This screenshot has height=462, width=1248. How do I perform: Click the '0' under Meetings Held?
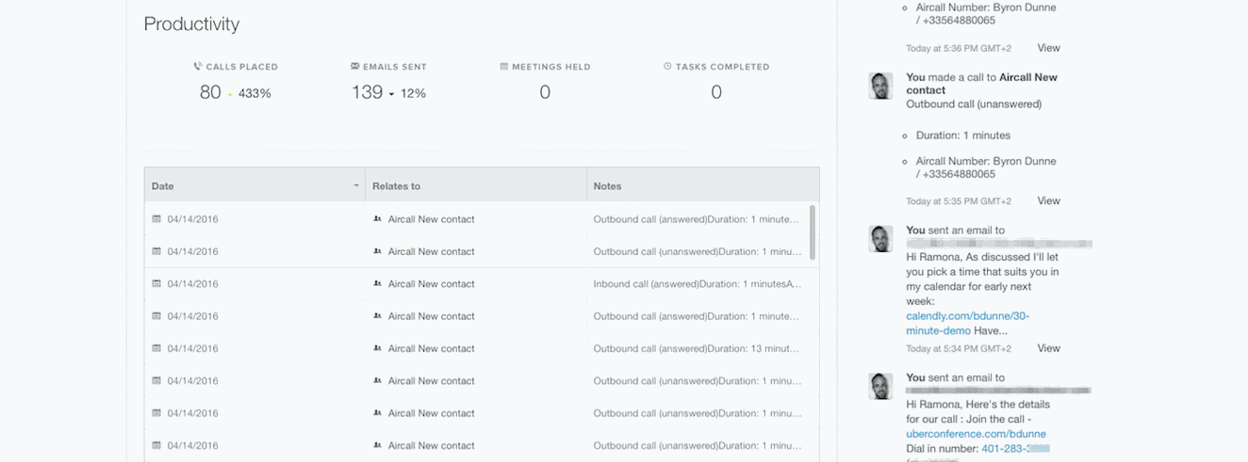click(545, 92)
